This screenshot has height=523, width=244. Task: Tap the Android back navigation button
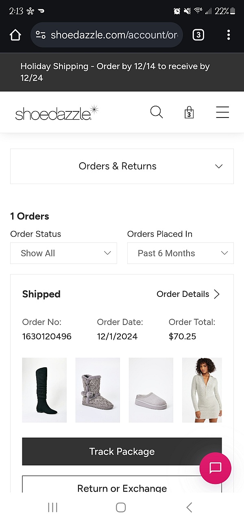189,507
